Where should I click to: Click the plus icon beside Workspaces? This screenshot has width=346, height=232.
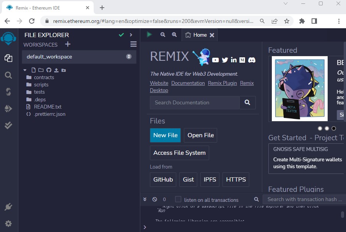tap(68, 44)
